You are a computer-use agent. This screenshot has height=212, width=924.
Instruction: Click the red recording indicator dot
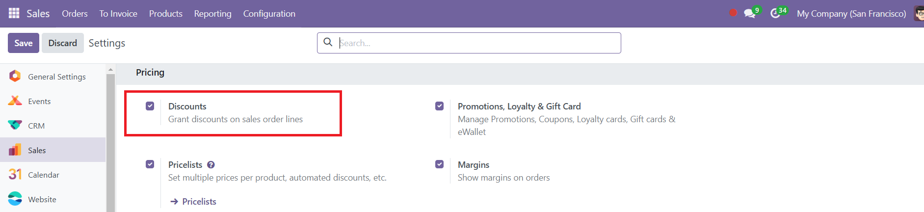click(733, 13)
